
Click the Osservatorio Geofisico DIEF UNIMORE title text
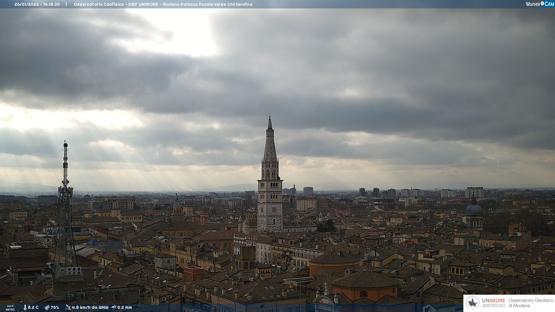pyautogui.click(x=163, y=4)
